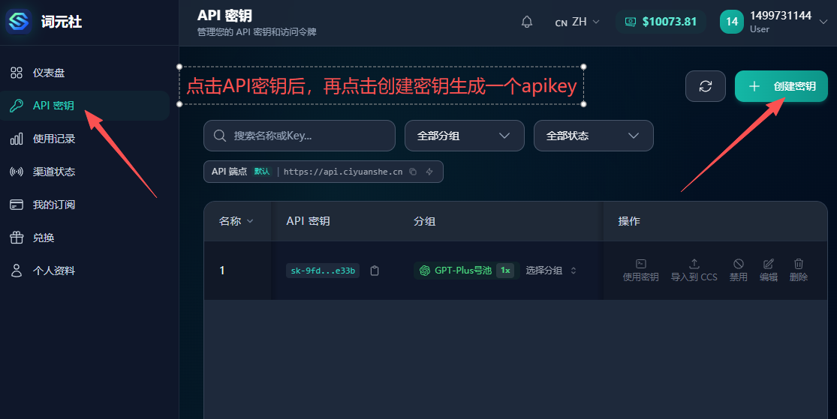The height and width of the screenshot is (419, 837).
Task: Click the sk-9fd...e33b key badge
Action: point(323,271)
